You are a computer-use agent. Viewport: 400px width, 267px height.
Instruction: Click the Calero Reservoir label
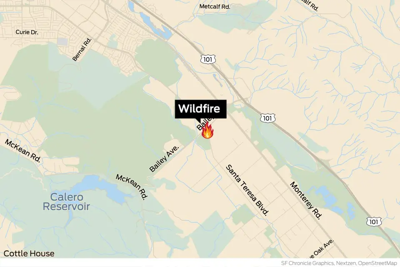coord(66,202)
